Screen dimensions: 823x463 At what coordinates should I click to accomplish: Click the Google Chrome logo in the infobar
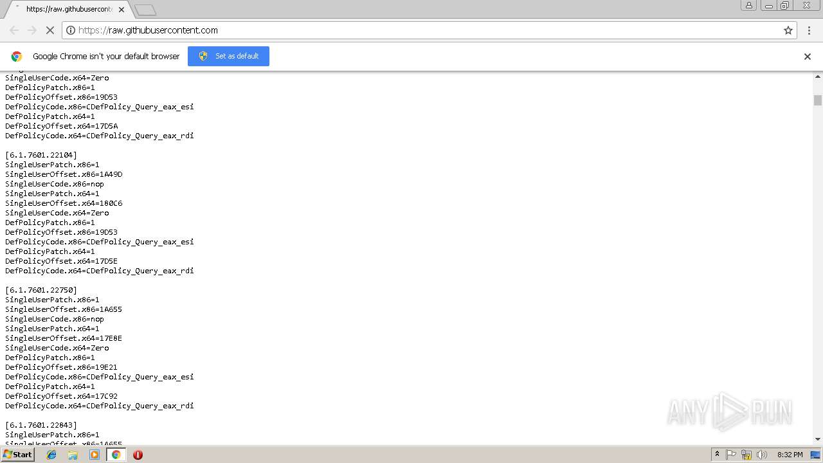tap(17, 57)
